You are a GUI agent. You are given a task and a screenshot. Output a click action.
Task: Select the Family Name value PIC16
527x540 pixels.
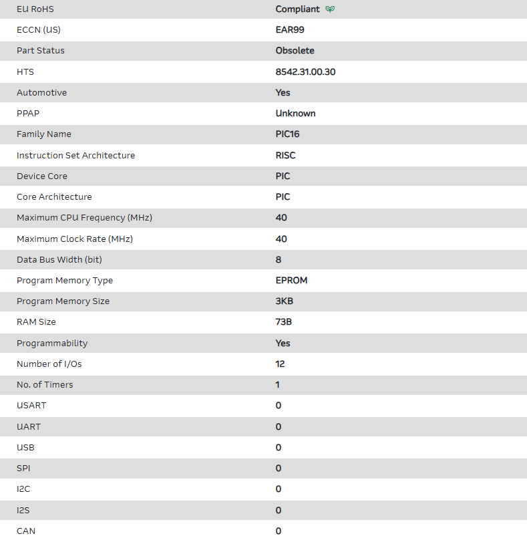pyautogui.click(x=287, y=134)
